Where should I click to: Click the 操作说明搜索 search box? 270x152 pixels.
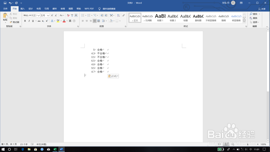tap(109, 9)
